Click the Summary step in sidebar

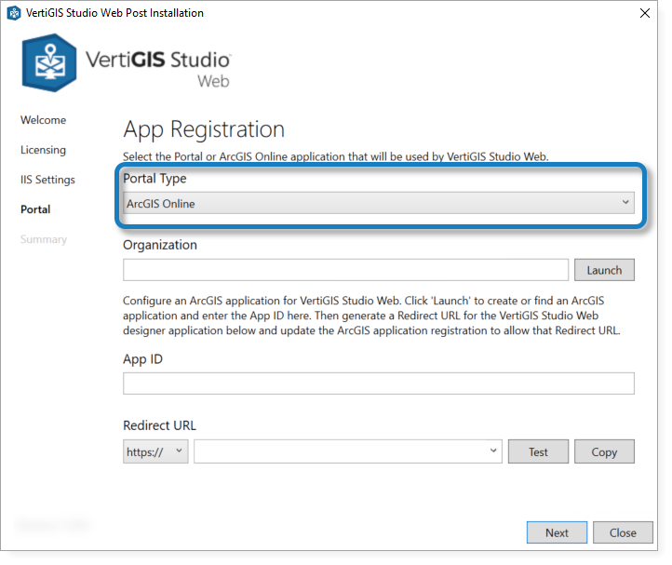tap(44, 239)
